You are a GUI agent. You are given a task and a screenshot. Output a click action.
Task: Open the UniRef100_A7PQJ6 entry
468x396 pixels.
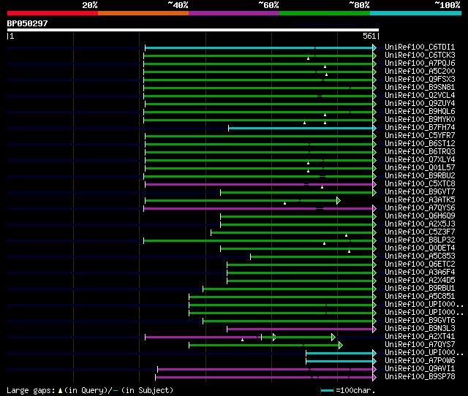(x=420, y=64)
